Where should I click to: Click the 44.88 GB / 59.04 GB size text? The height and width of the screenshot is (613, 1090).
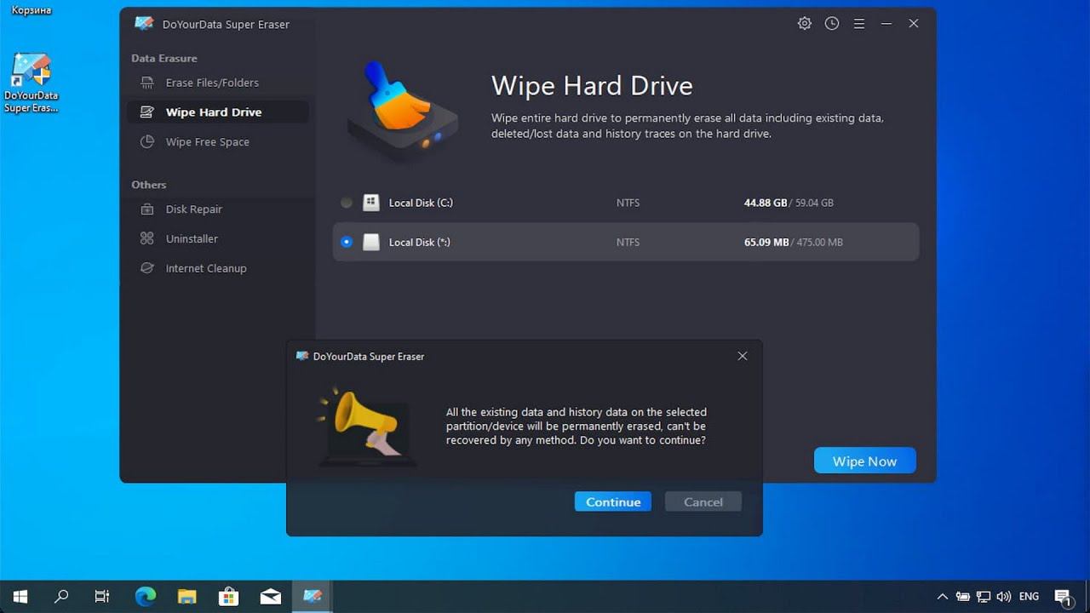tap(789, 203)
